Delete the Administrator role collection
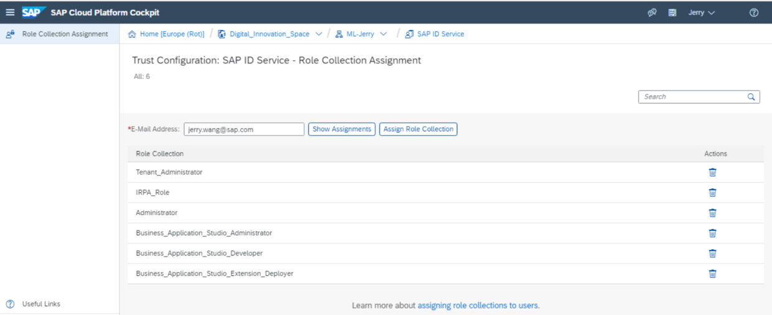Viewport: 772px width, 315px height. point(713,212)
